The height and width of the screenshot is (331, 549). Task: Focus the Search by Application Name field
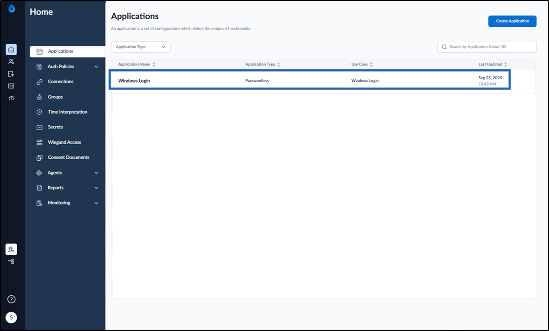[x=487, y=47]
